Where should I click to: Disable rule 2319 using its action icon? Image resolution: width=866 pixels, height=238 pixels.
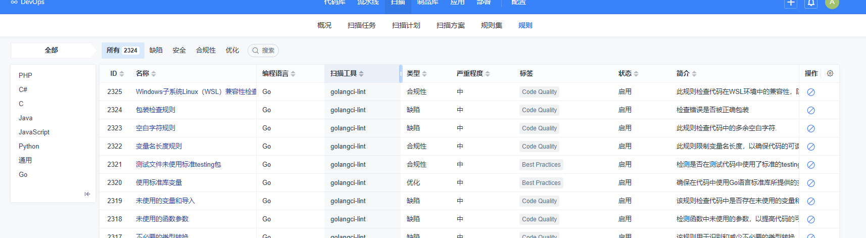[811, 201]
